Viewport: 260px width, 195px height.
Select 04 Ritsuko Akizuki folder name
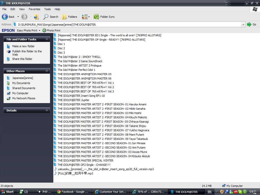pyautogui.click(x=104, y=156)
